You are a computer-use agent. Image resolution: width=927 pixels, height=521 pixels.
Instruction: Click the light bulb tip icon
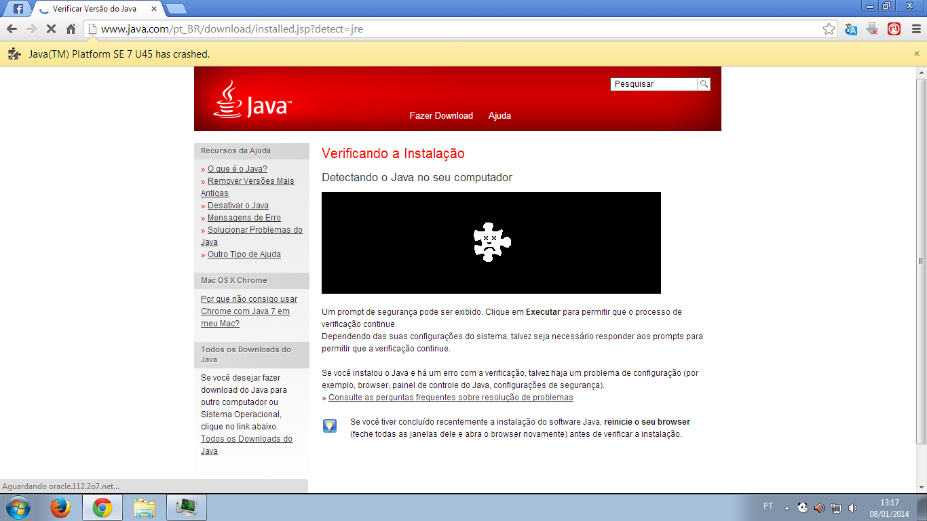[330, 426]
